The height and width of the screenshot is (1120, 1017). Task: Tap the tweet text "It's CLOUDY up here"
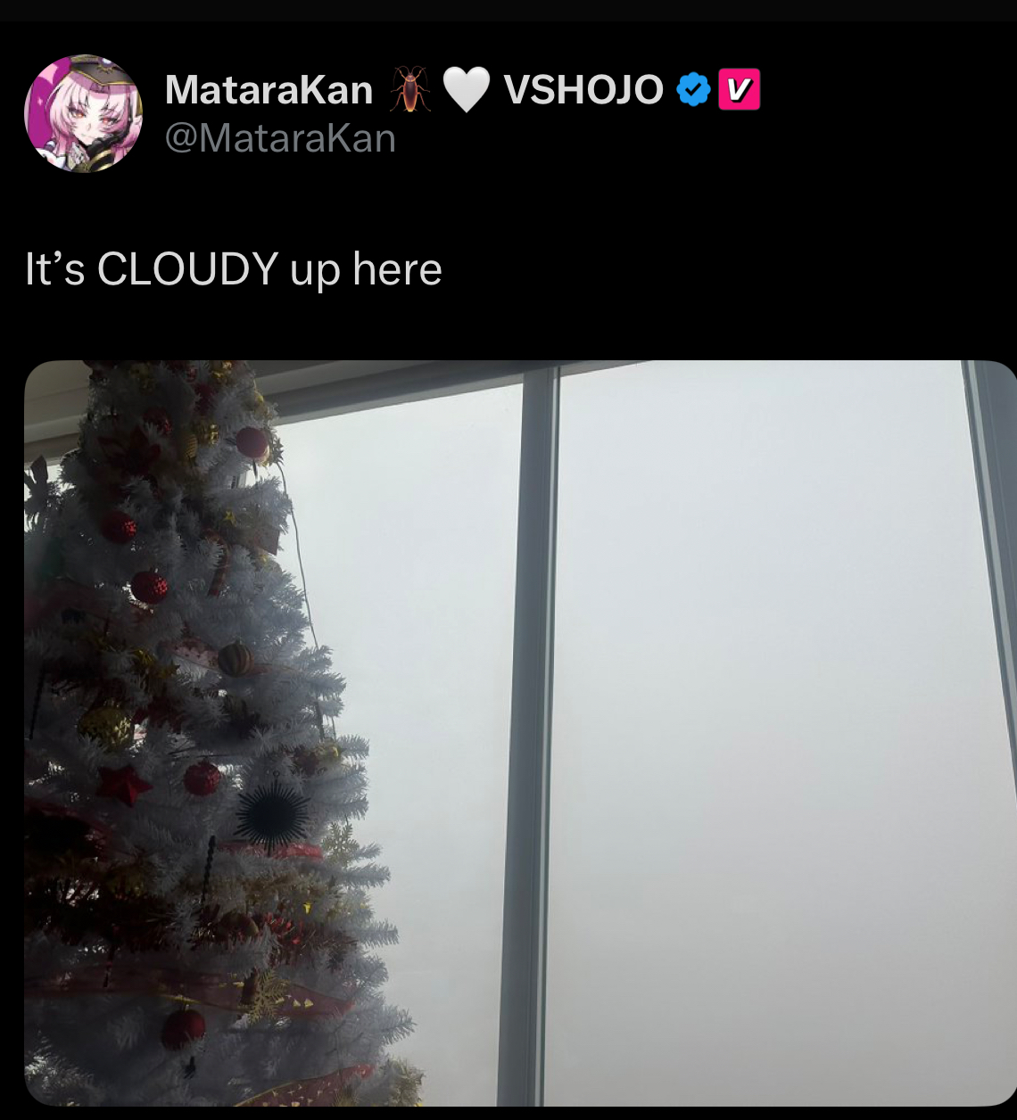(x=233, y=269)
